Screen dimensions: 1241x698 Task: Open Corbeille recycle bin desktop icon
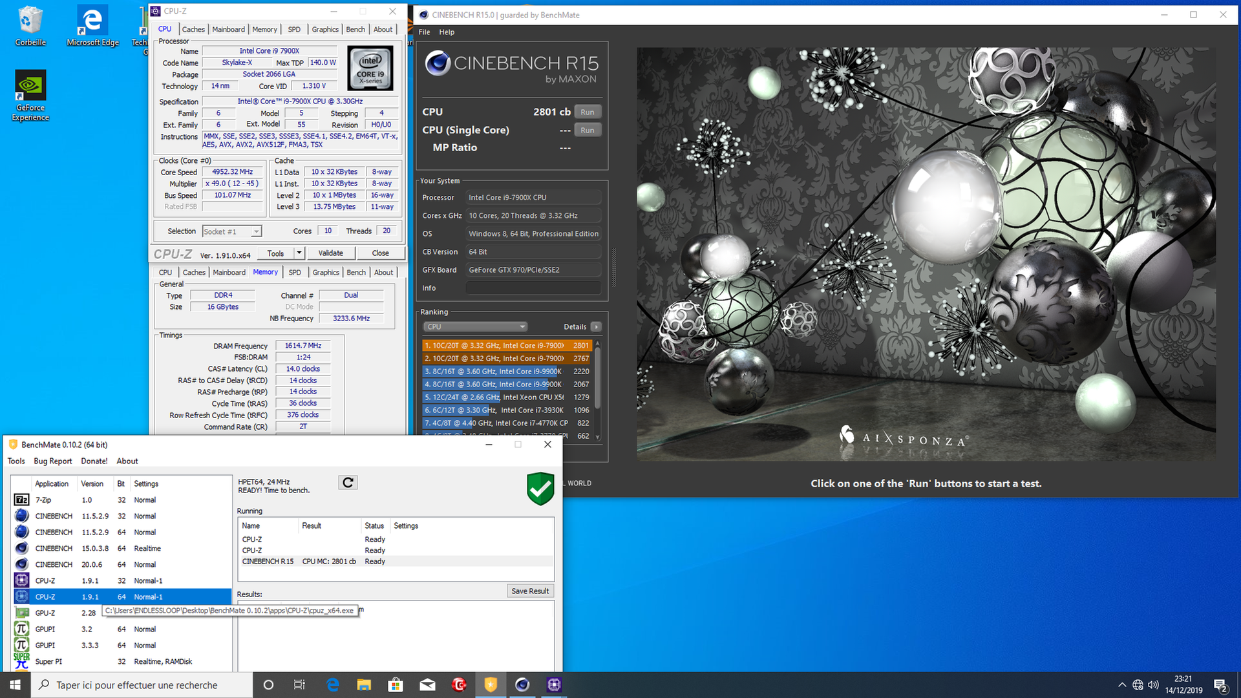[x=30, y=26]
